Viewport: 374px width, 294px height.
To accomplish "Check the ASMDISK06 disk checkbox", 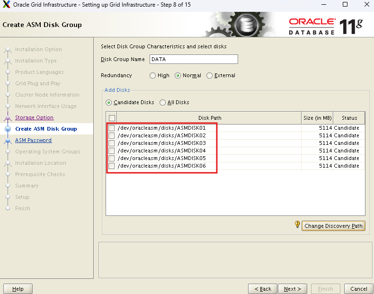I will (x=111, y=166).
